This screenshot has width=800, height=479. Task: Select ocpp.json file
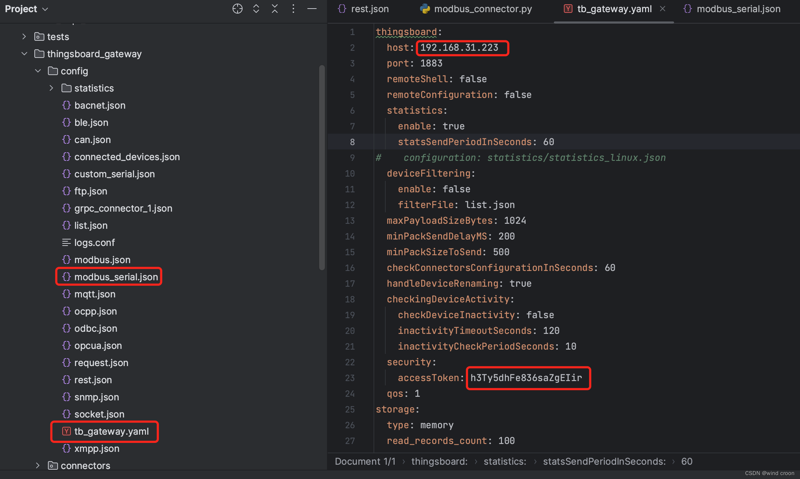tap(96, 311)
